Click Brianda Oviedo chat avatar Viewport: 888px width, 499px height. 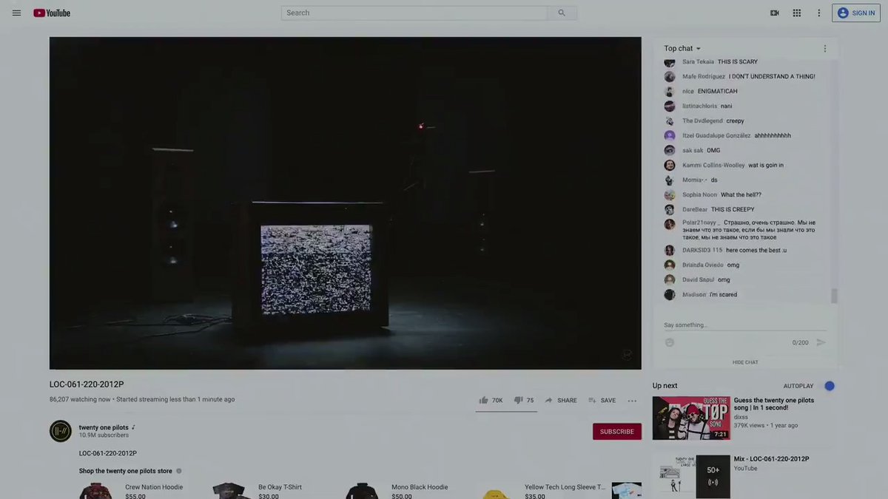pyautogui.click(x=670, y=265)
